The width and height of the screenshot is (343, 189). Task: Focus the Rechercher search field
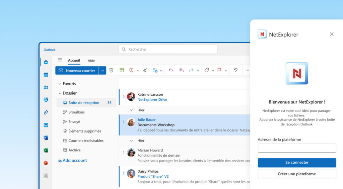point(168,50)
